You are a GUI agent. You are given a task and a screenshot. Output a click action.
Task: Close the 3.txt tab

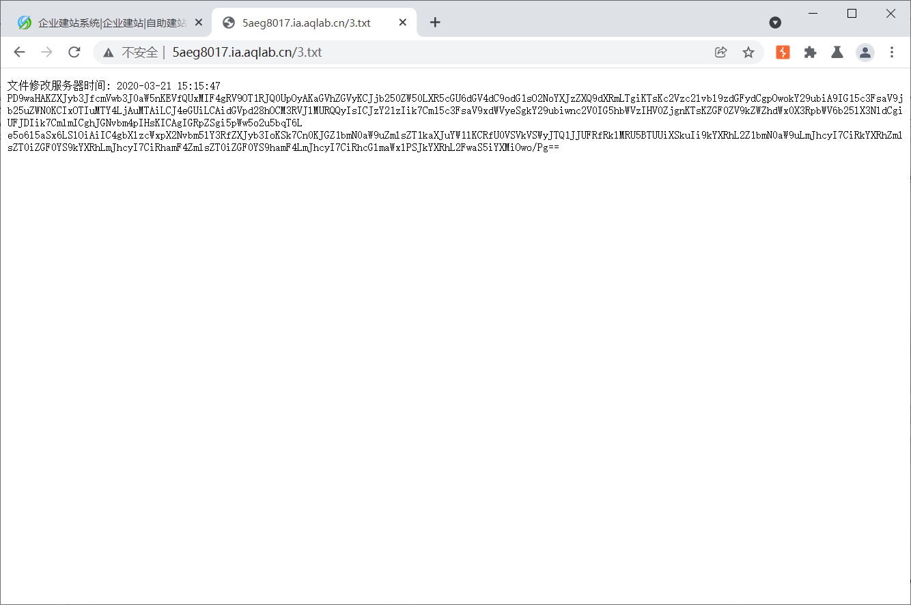pyautogui.click(x=403, y=23)
